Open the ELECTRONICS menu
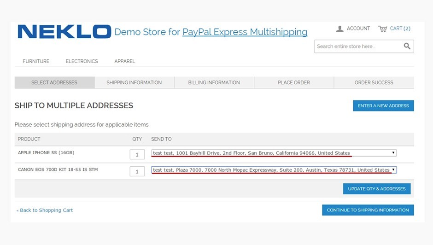 click(x=82, y=61)
